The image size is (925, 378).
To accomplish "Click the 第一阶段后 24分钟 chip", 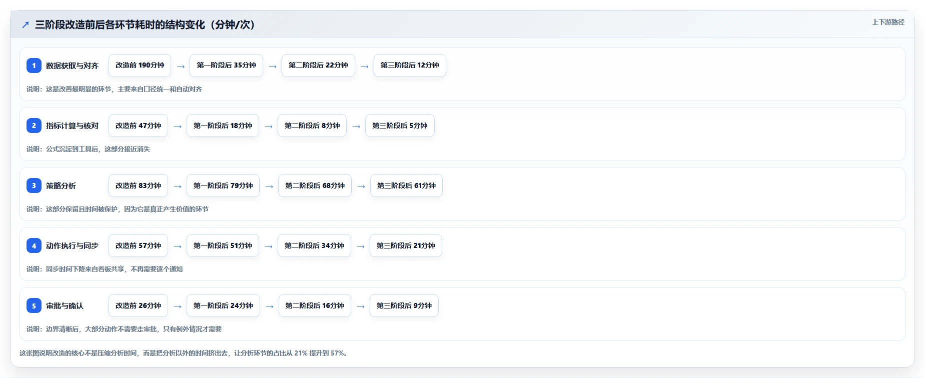I will pyautogui.click(x=223, y=305).
